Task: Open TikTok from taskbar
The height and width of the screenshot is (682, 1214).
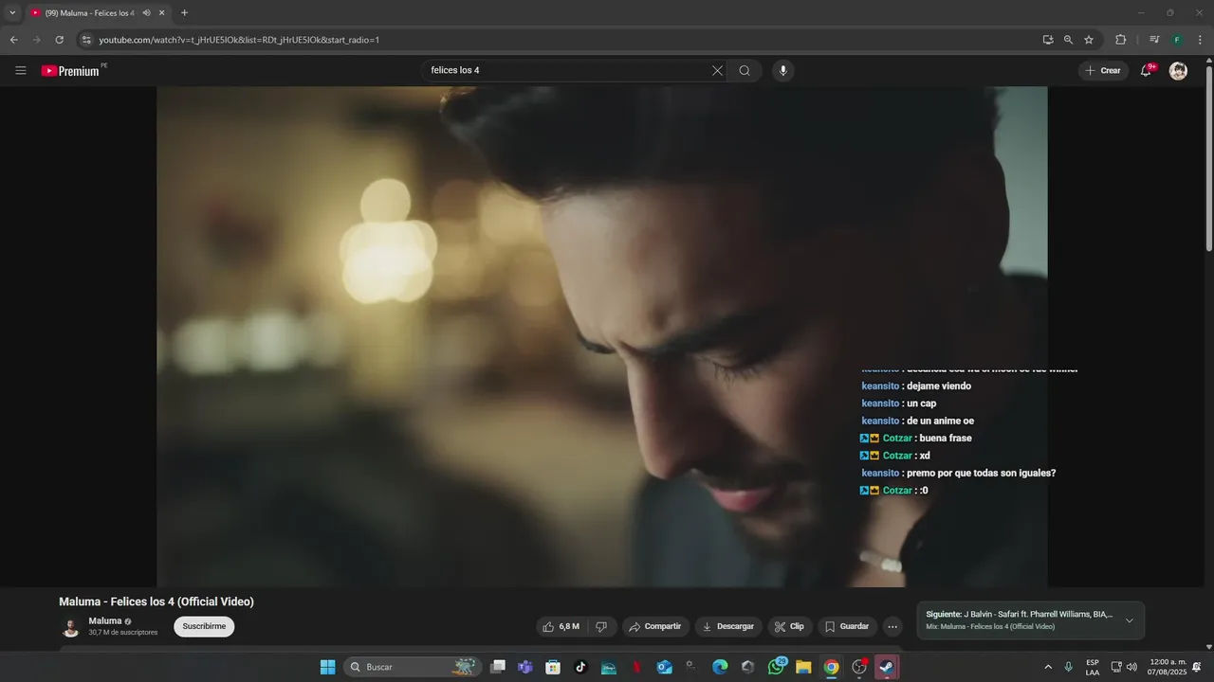Action: pos(581,667)
